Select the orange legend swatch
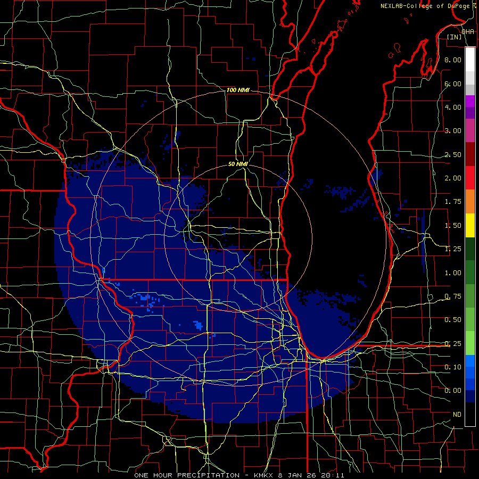Screen dimensions: 479x479 (x=470, y=202)
